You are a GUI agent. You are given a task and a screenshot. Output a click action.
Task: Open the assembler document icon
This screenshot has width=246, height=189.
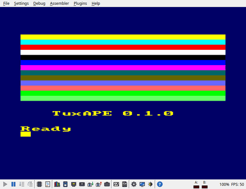point(47,184)
